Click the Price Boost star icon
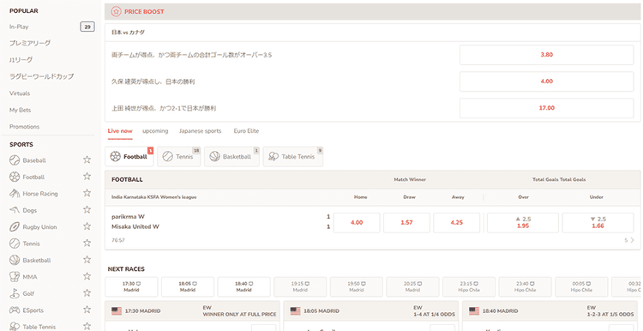The height and width of the screenshot is (331, 643). point(116,11)
